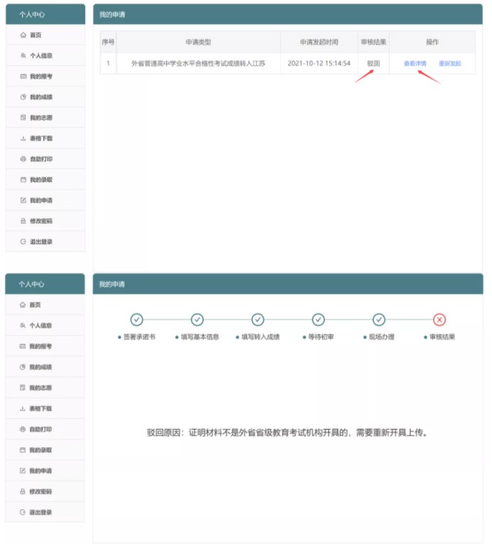492x551 pixels.
Task: Click the application type text 外省普通高中学业水平合格性考试成绩转入江苏
Action: click(198, 63)
